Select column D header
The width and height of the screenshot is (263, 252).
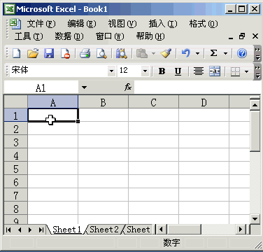[204, 102]
